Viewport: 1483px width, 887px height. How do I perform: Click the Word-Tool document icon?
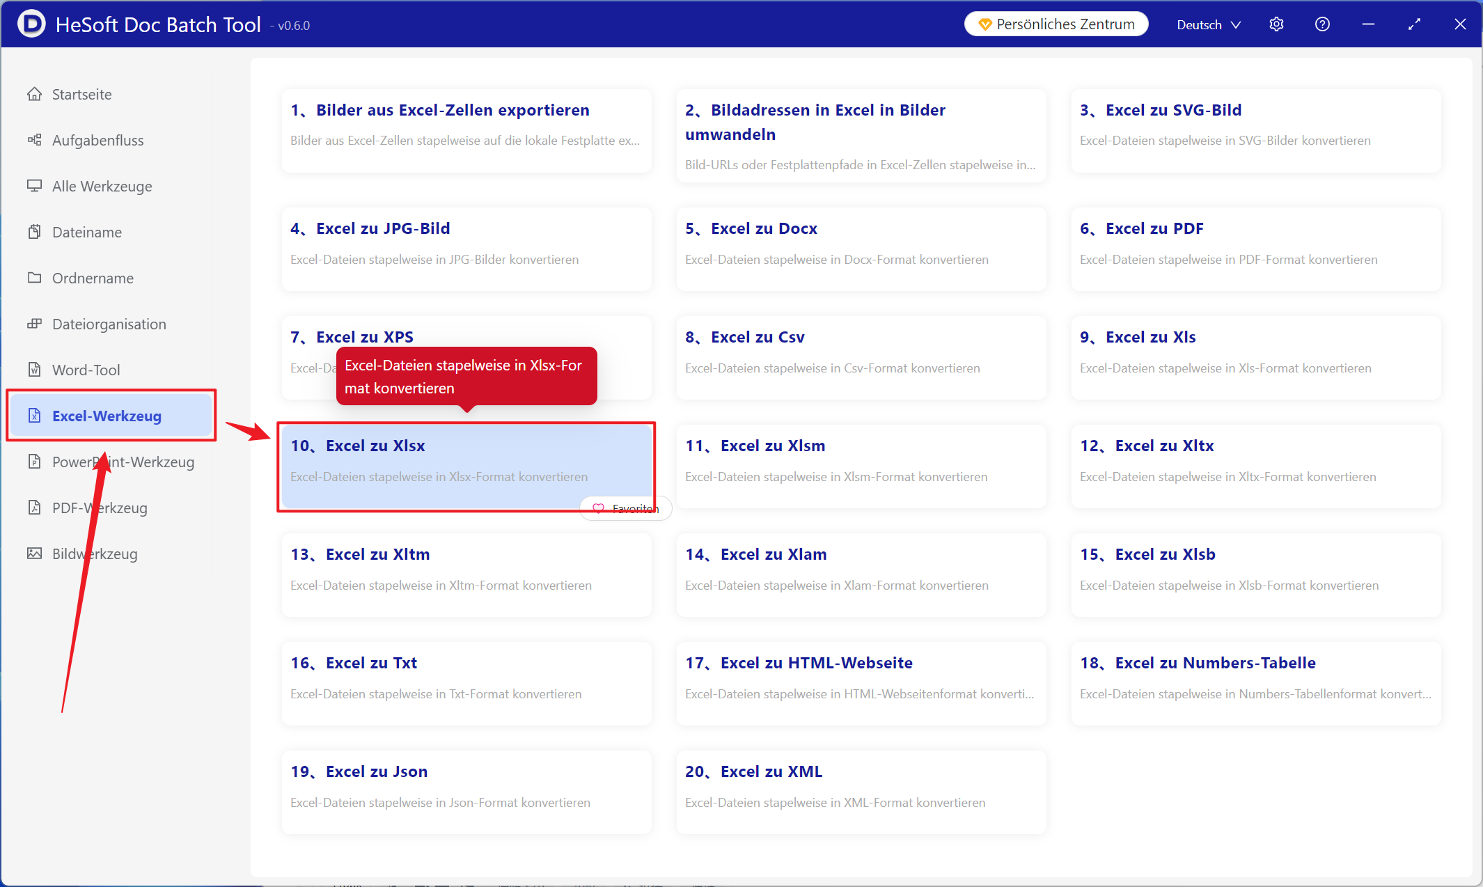(34, 370)
